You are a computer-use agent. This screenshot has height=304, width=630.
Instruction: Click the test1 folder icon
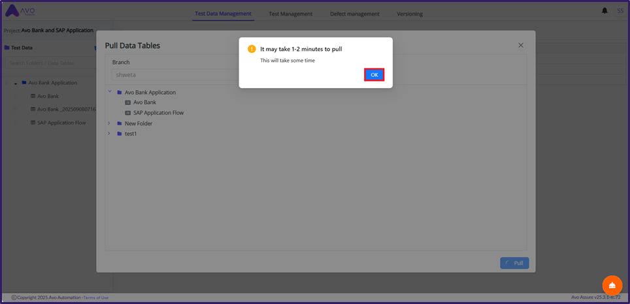coord(120,134)
